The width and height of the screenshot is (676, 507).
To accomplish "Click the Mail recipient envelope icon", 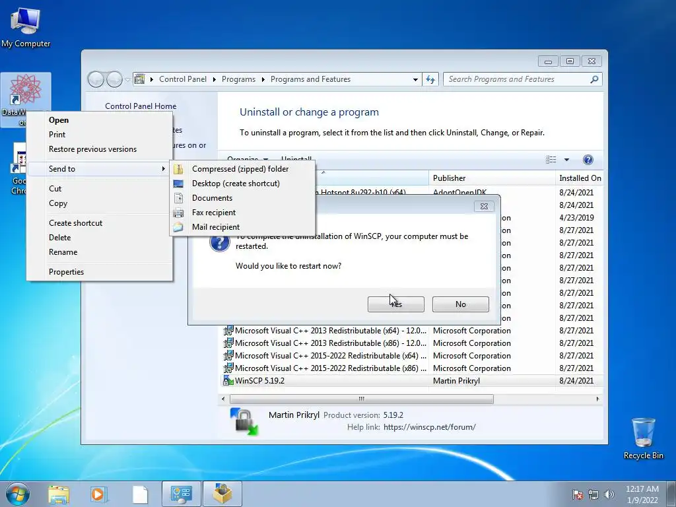I will [x=178, y=227].
